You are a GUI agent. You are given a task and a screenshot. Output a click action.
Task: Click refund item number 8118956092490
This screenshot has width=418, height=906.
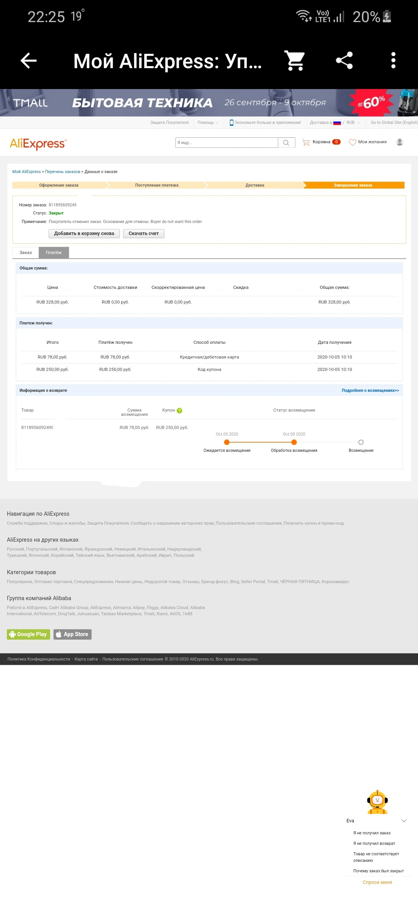(37, 427)
